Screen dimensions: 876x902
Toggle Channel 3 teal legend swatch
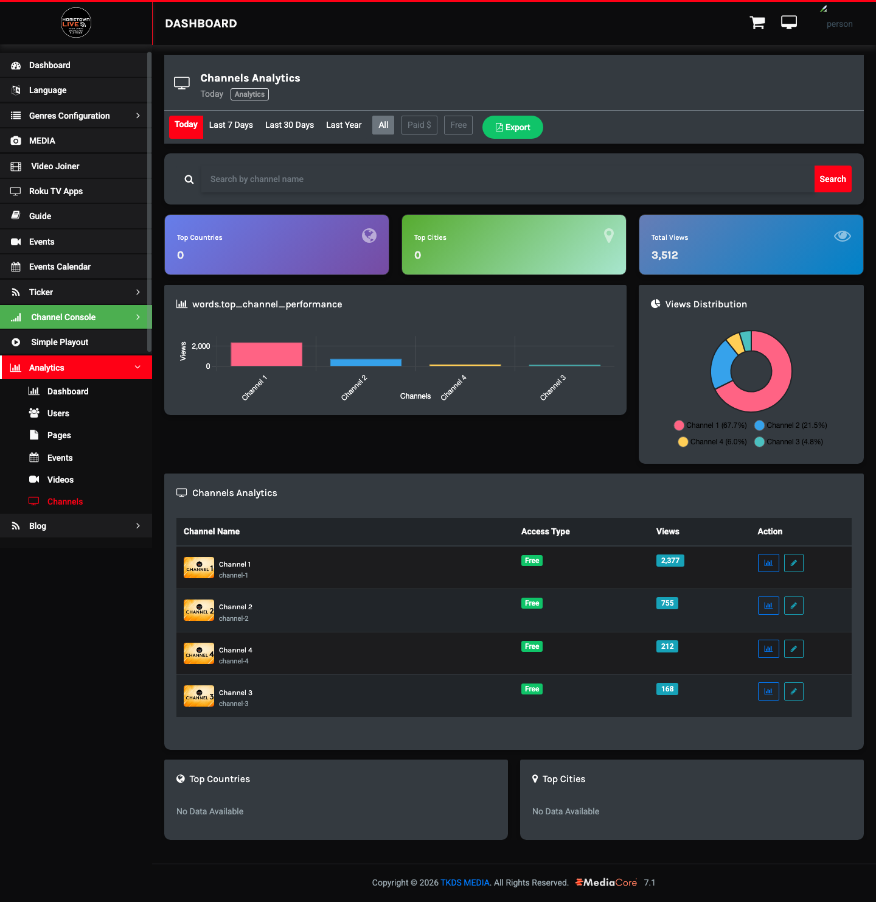click(x=759, y=442)
